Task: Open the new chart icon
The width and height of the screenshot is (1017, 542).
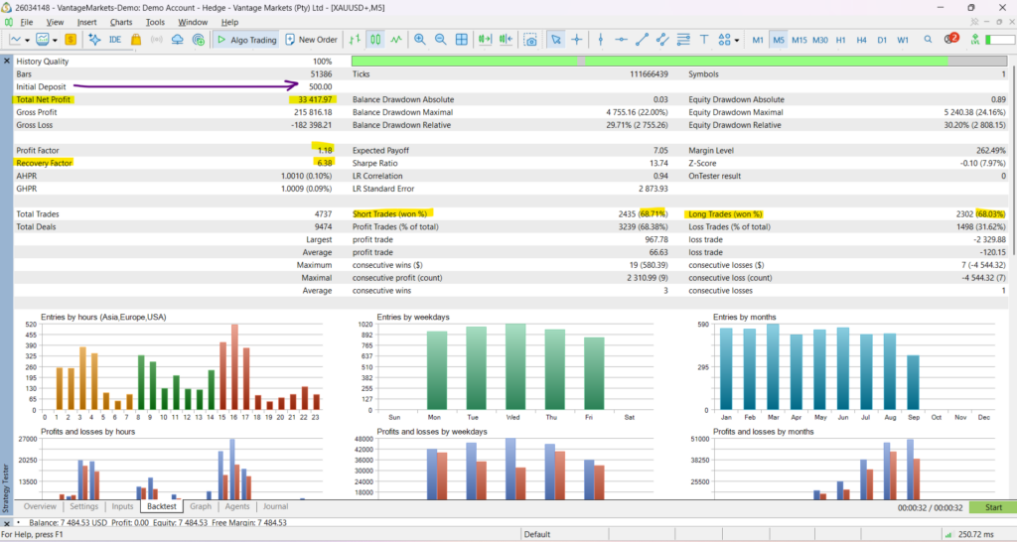Action: (16, 40)
